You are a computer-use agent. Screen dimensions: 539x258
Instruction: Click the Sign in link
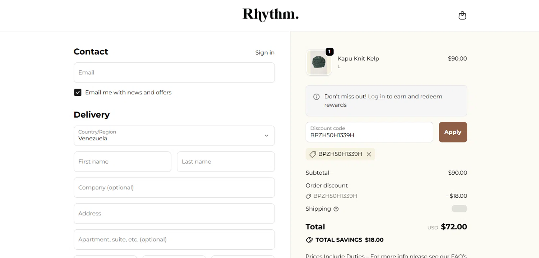point(265,53)
